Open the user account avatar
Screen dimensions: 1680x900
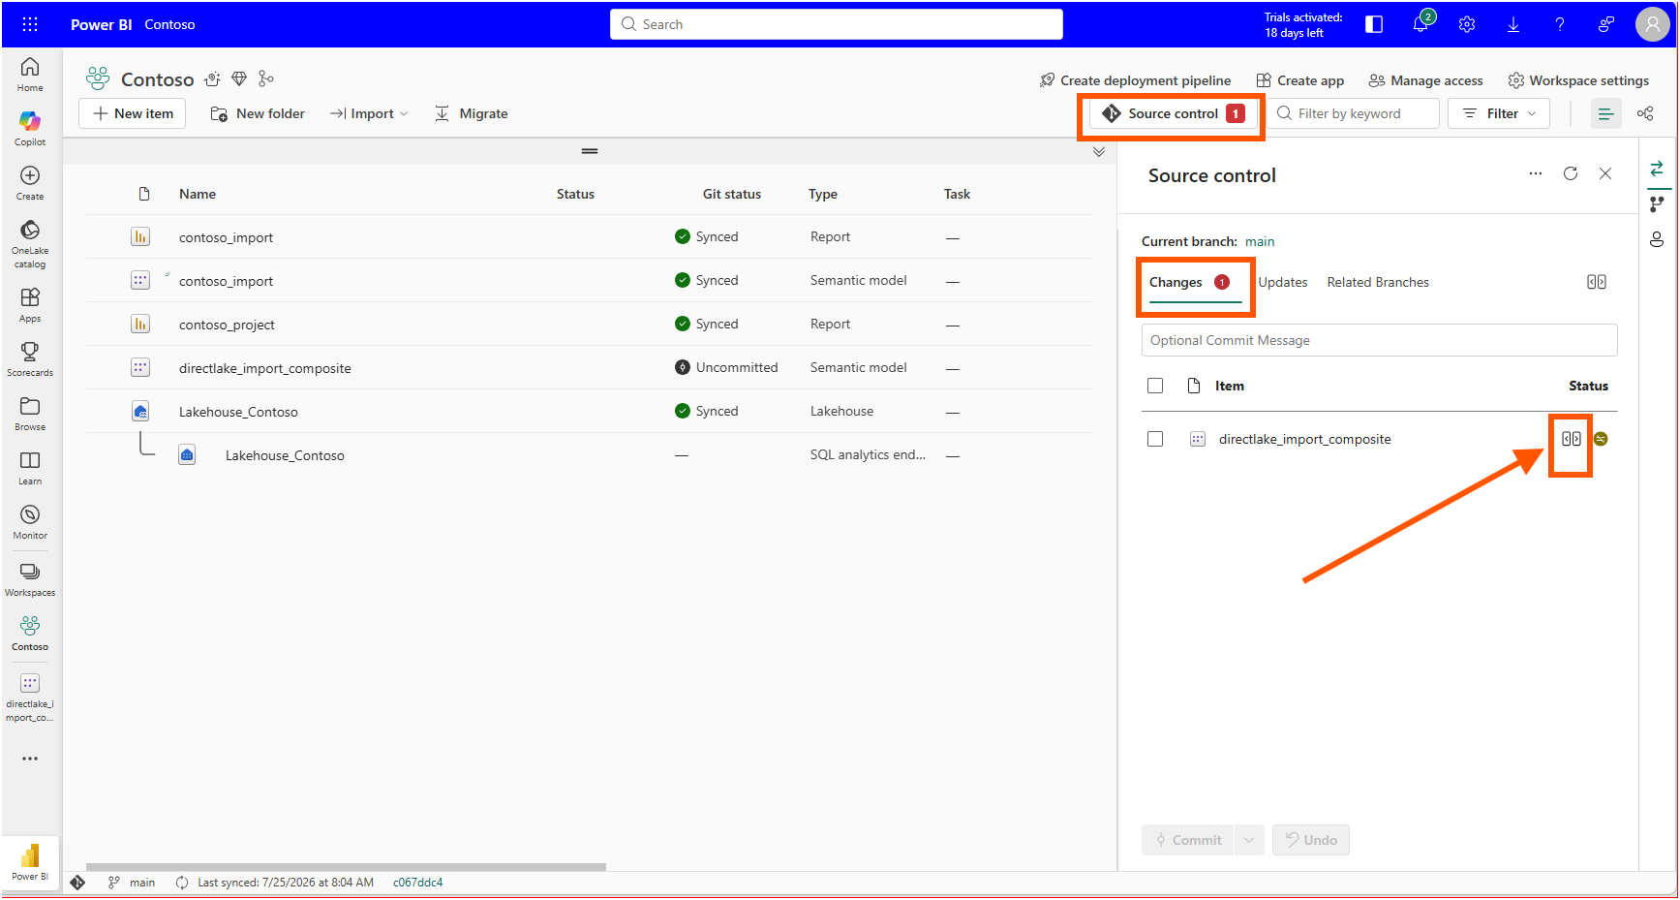pos(1652,24)
